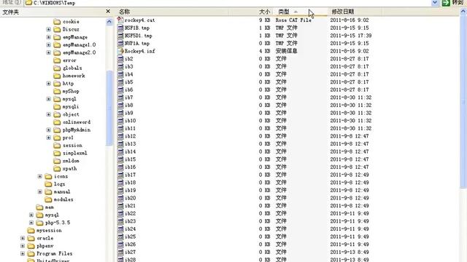Click the myShop folder icon
This screenshot has width=467, height=262.
click(57, 91)
